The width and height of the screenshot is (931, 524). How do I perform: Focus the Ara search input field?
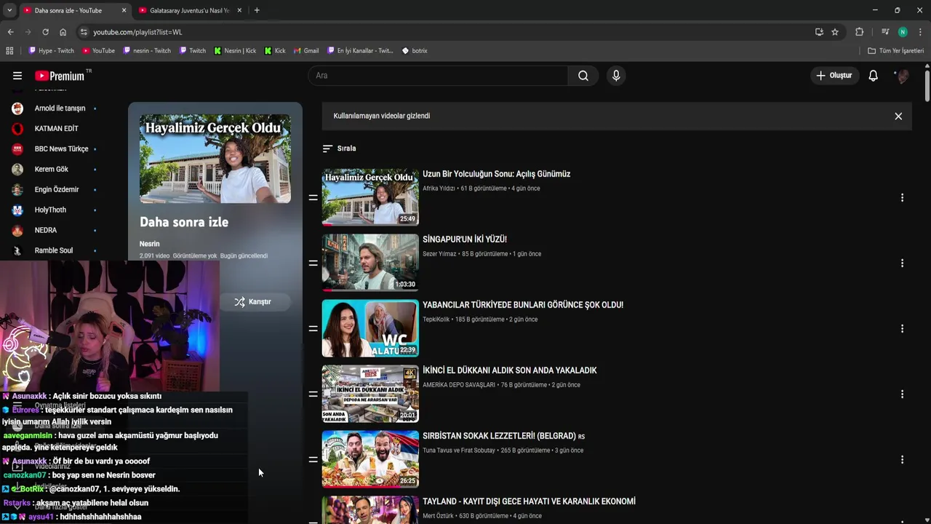coord(438,76)
